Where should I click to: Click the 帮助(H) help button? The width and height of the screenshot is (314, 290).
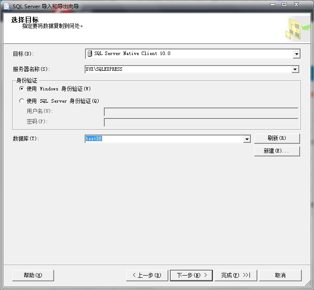[33, 275]
